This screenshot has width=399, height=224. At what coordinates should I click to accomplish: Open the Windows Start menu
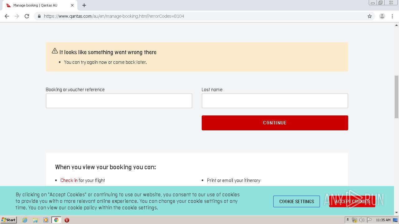tap(8, 220)
